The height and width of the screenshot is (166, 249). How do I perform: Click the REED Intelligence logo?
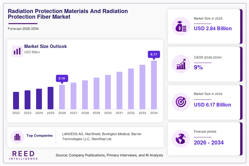point(23,155)
